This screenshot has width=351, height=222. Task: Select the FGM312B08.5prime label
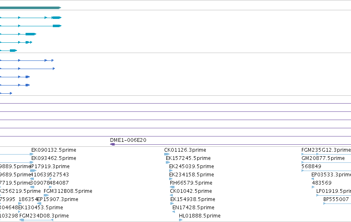pos(68,191)
